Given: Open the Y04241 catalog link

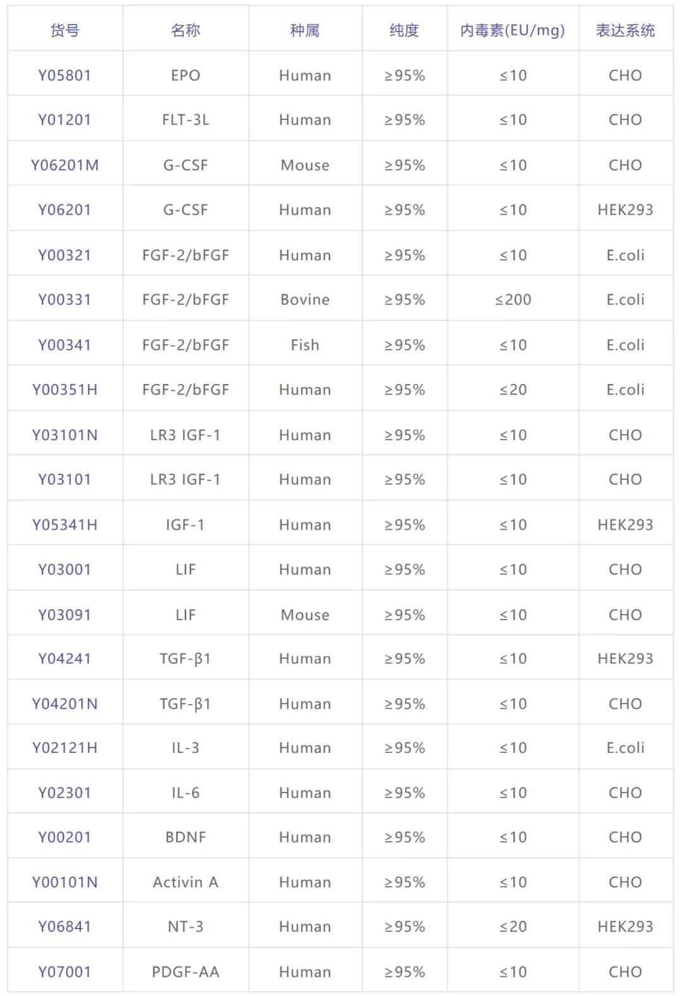Looking at the screenshot, I should pyautogui.click(x=64, y=659).
